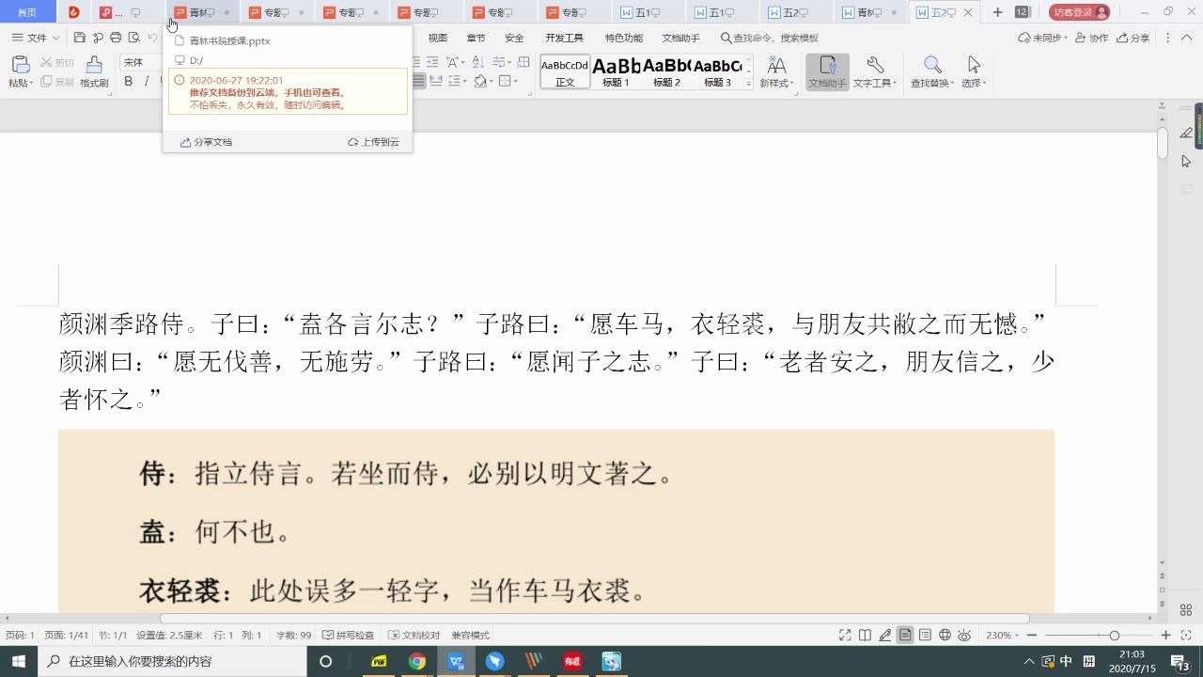
Task: Toggle 拼写检查 spell check in status bar
Action: (348, 636)
